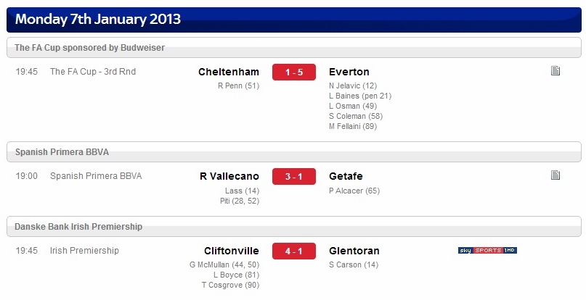
Task: Open the Vallecano v Getafe match report icon
Action: [556, 175]
